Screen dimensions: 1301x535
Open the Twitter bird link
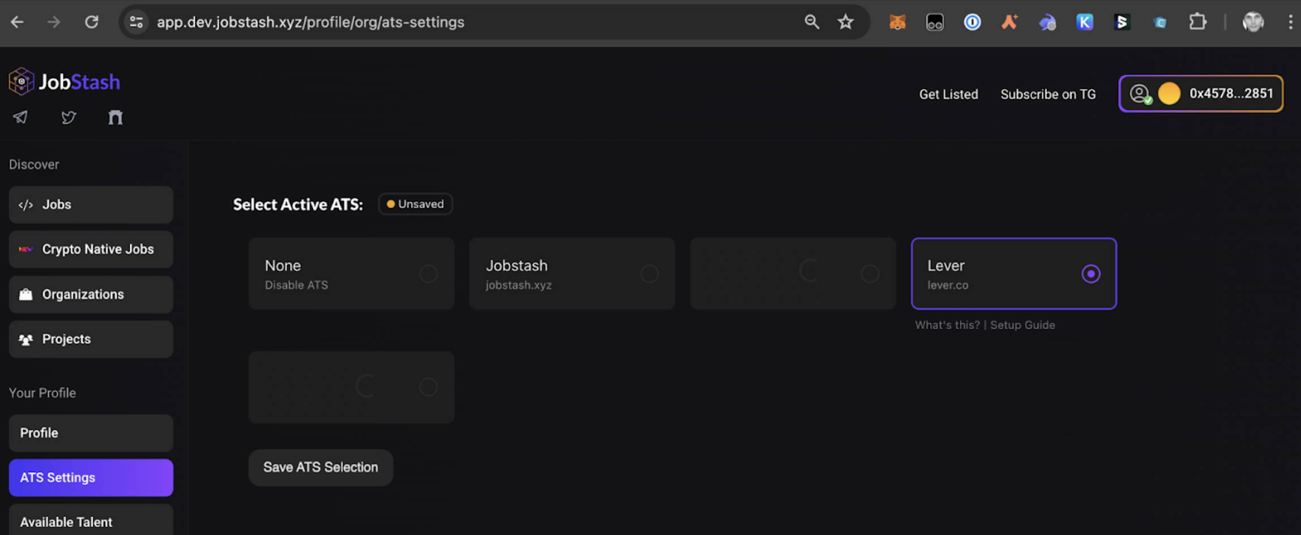click(69, 117)
